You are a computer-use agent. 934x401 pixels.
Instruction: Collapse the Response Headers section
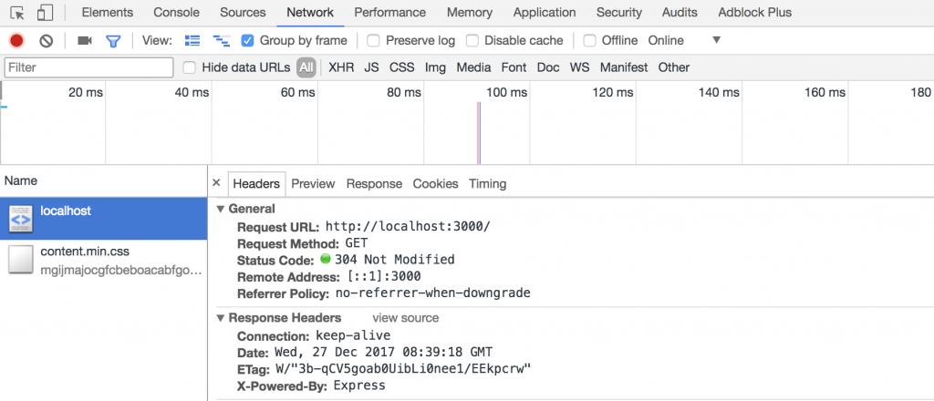pyautogui.click(x=221, y=318)
